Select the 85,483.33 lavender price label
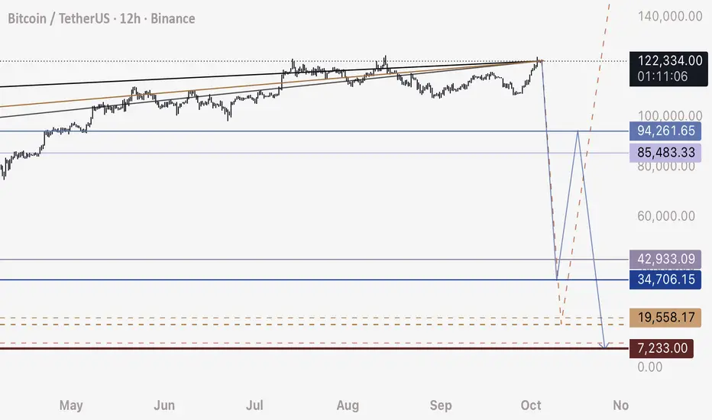 point(662,153)
